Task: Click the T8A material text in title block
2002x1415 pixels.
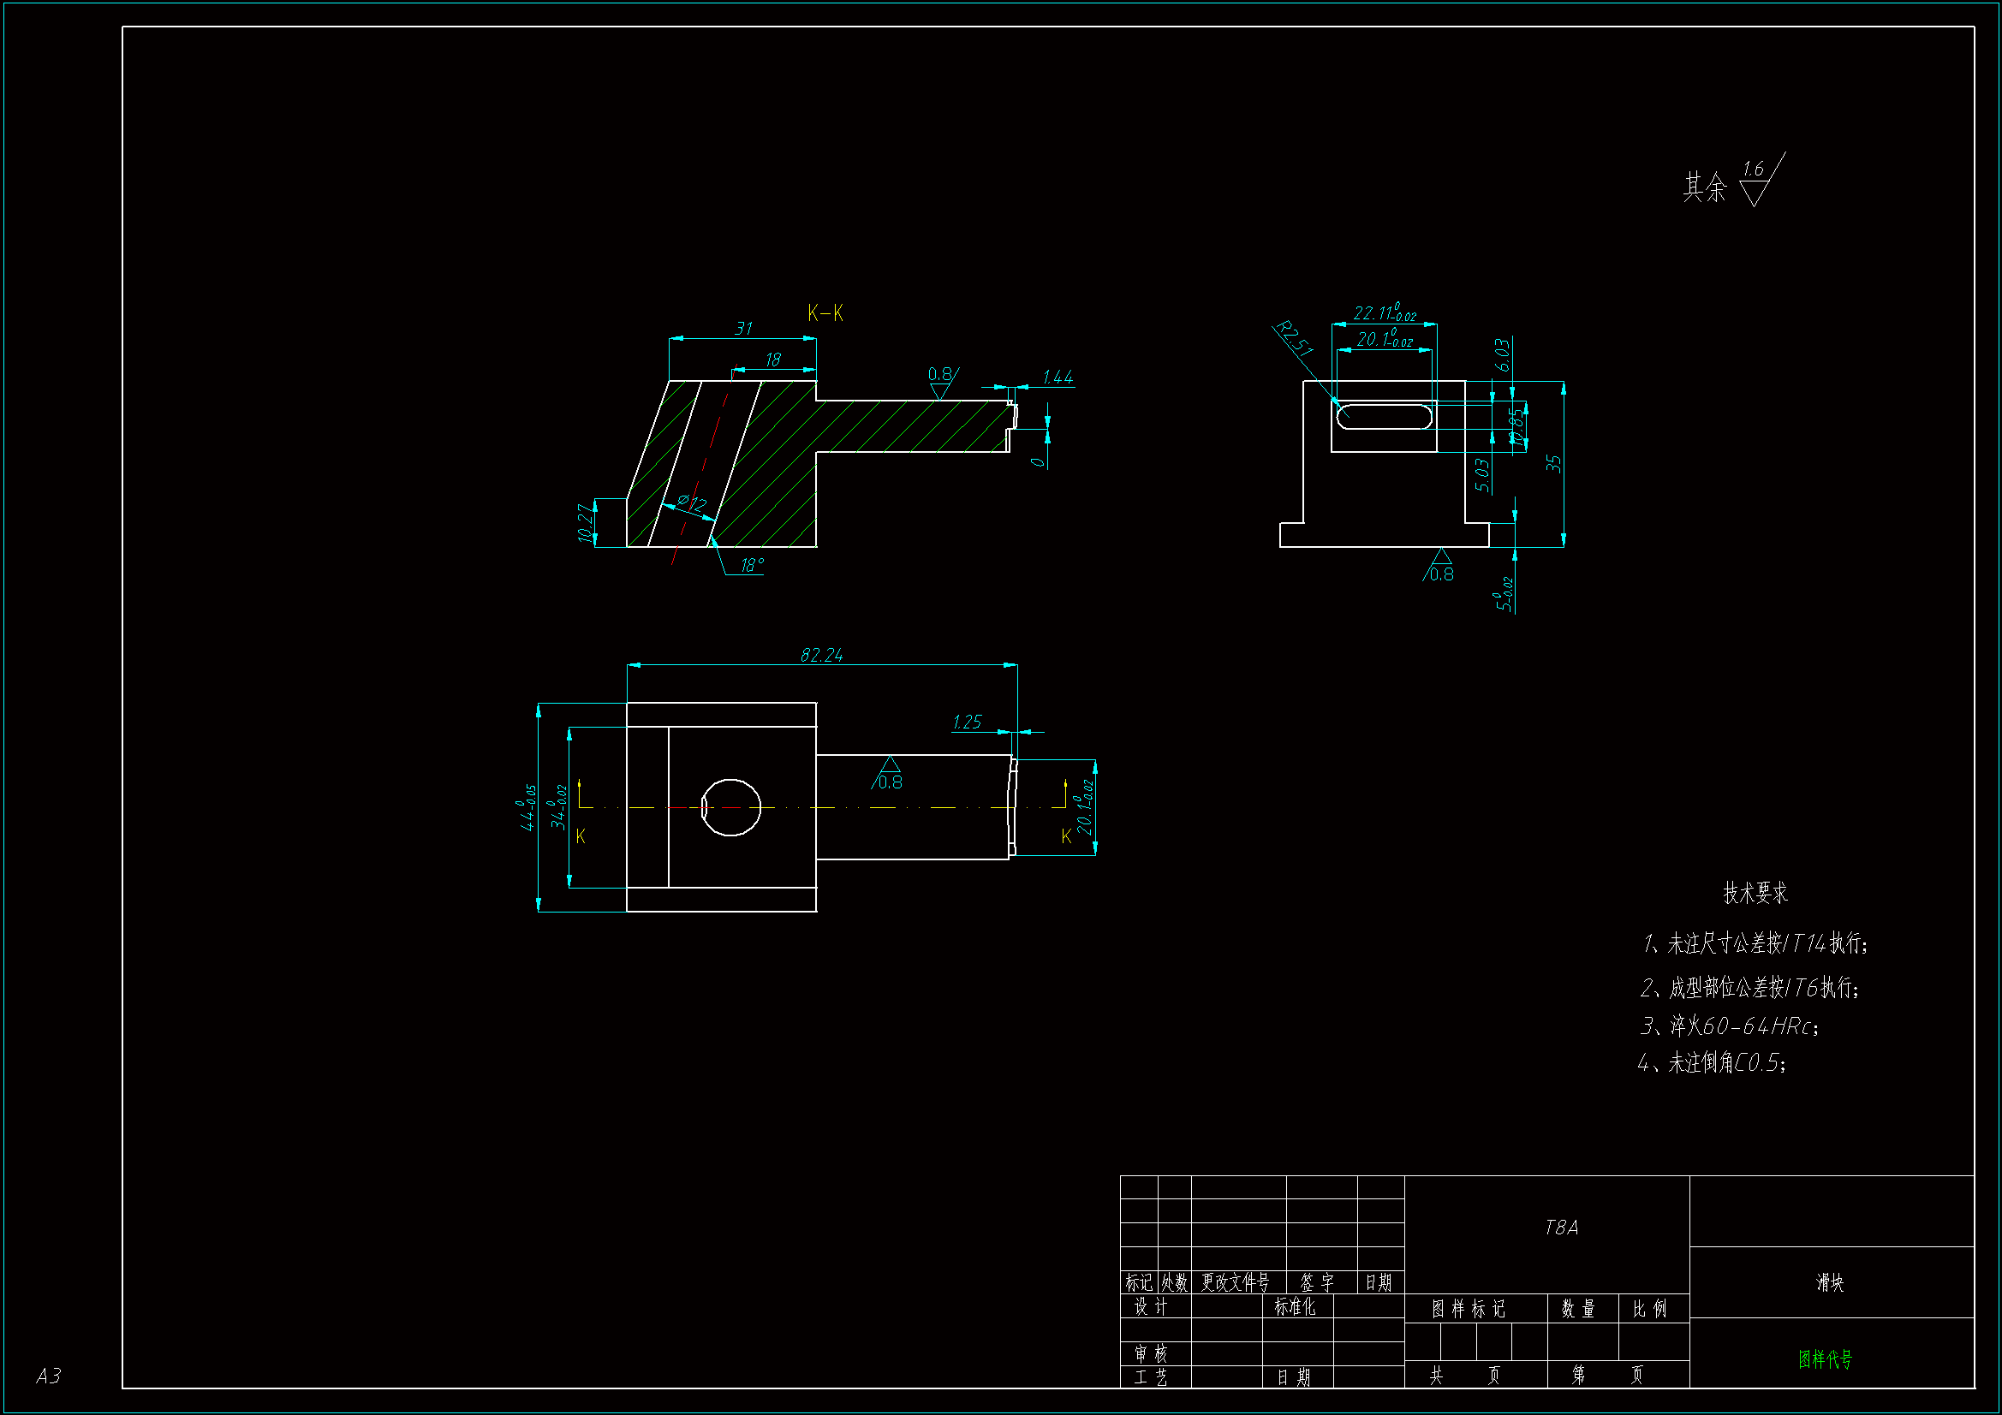Action: click(x=1561, y=1228)
